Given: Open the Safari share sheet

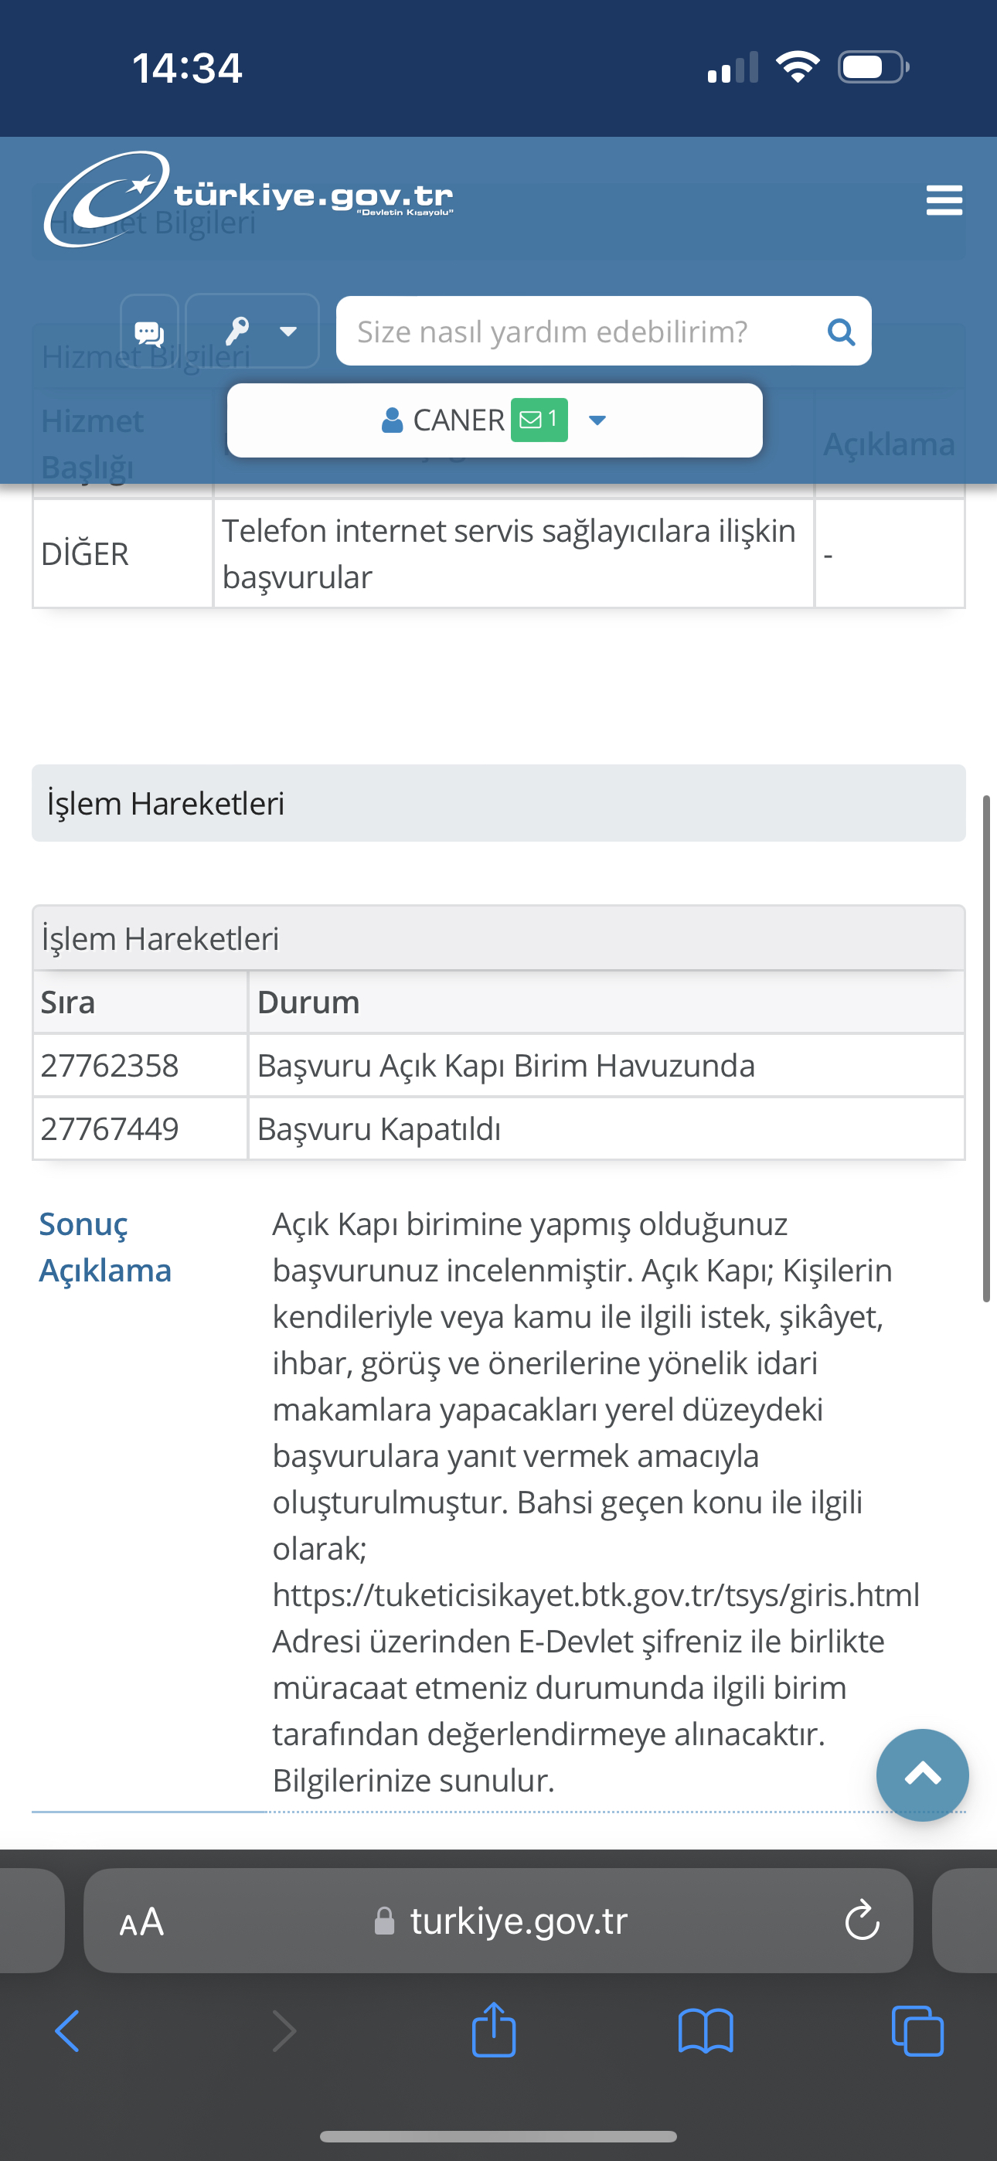Looking at the screenshot, I should (x=495, y=2030).
